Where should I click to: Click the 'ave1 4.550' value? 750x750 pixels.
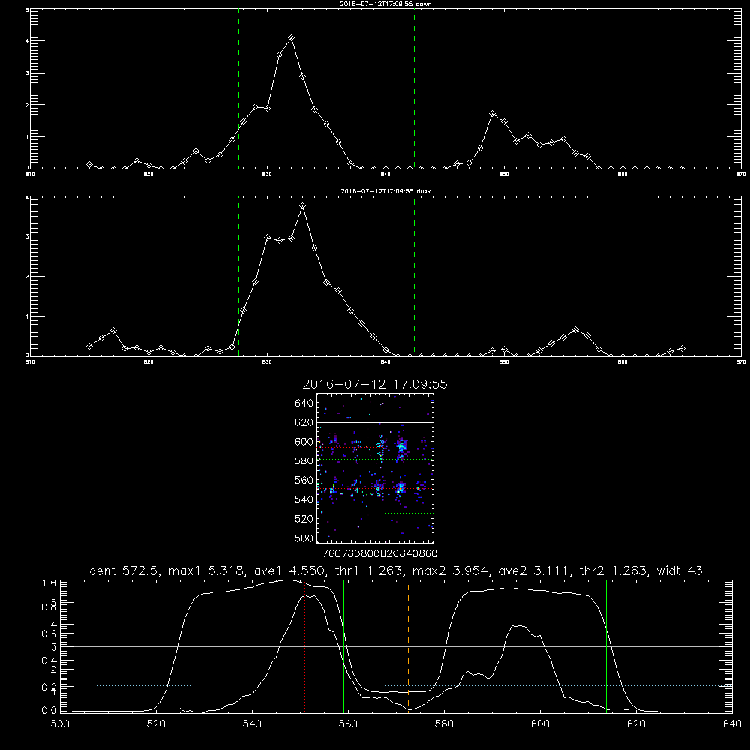click(288, 571)
